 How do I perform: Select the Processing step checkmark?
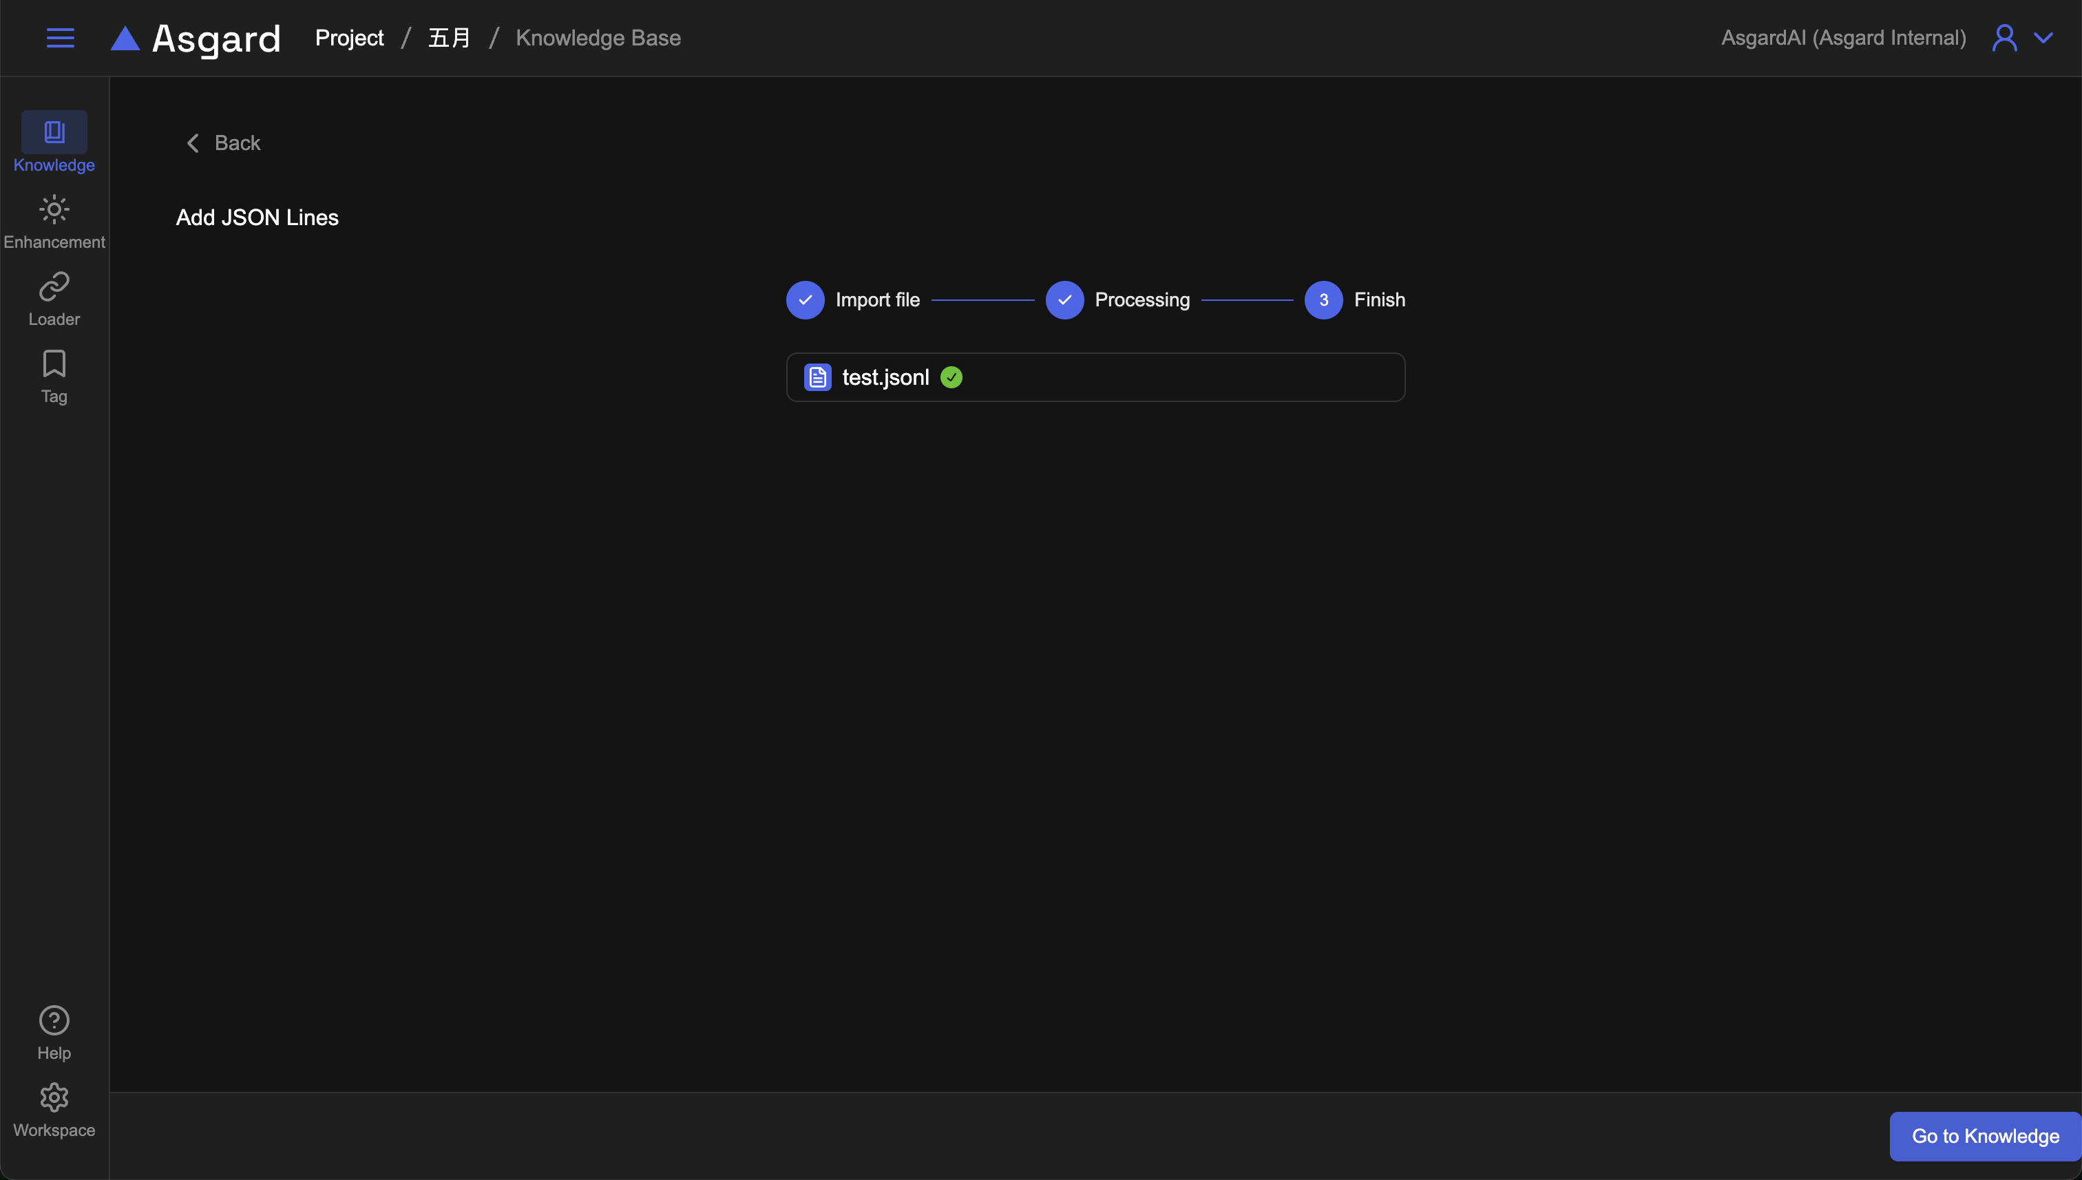1064,300
